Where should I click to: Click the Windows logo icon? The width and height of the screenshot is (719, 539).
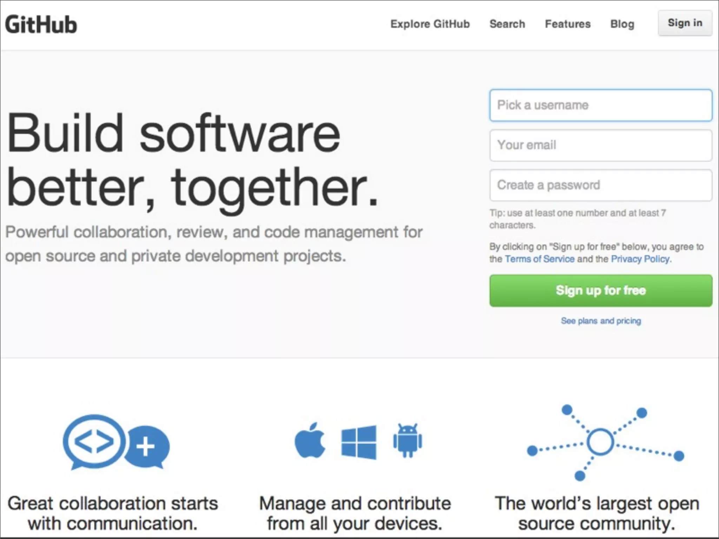pos(358,442)
